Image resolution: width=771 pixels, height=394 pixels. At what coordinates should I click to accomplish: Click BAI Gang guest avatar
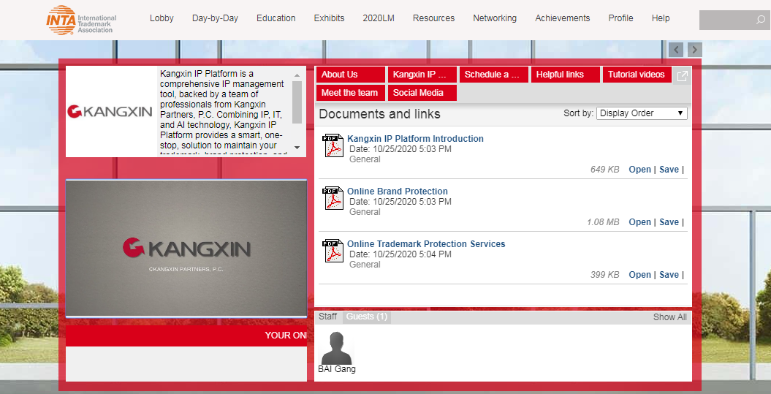[x=336, y=348]
